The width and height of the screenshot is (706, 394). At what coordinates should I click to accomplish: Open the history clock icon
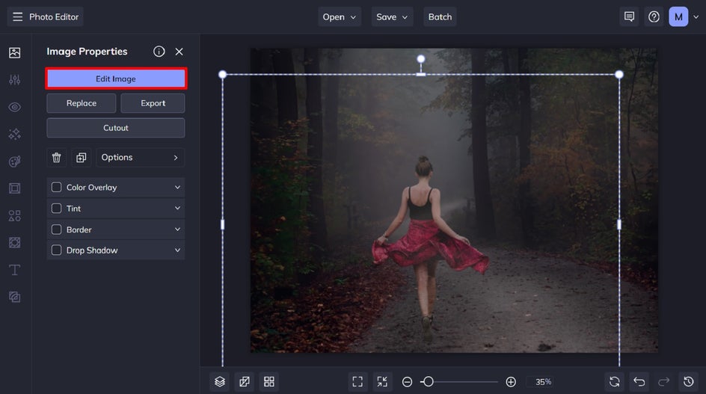[688, 381]
